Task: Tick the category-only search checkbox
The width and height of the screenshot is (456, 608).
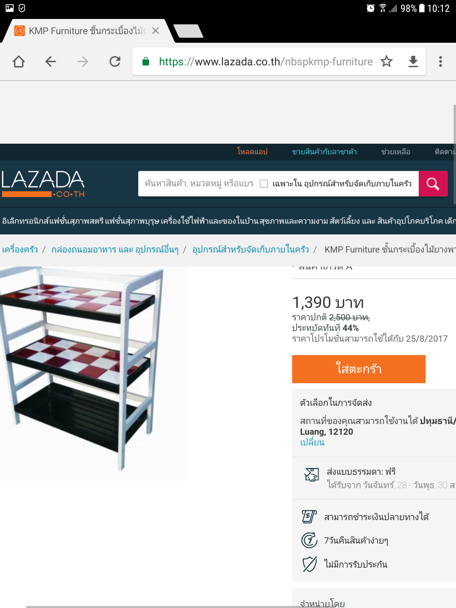Action: click(x=264, y=184)
